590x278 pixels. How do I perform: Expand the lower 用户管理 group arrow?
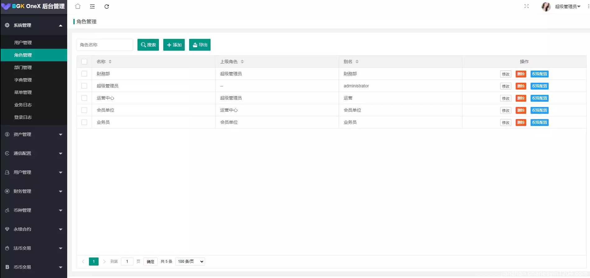click(61, 173)
